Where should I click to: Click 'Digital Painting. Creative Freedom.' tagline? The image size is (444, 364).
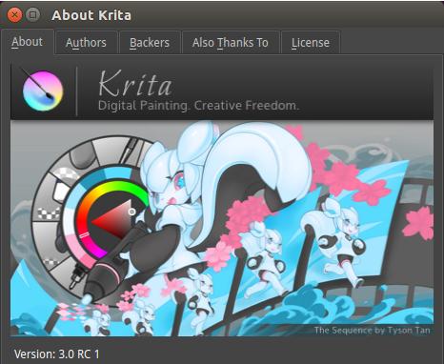pyautogui.click(x=198, y=106)
